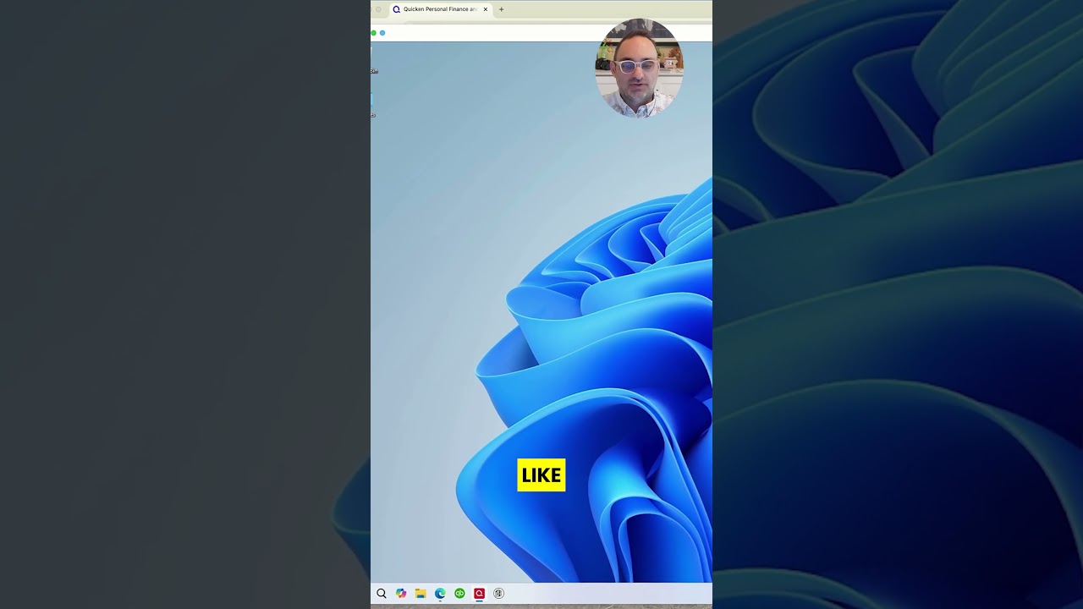Launch Copilot from the taskbar

point(401,594)
